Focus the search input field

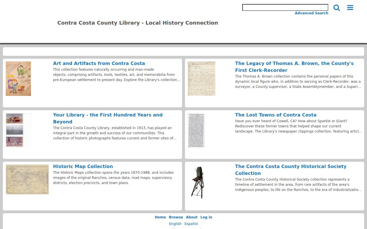(285, 7)
